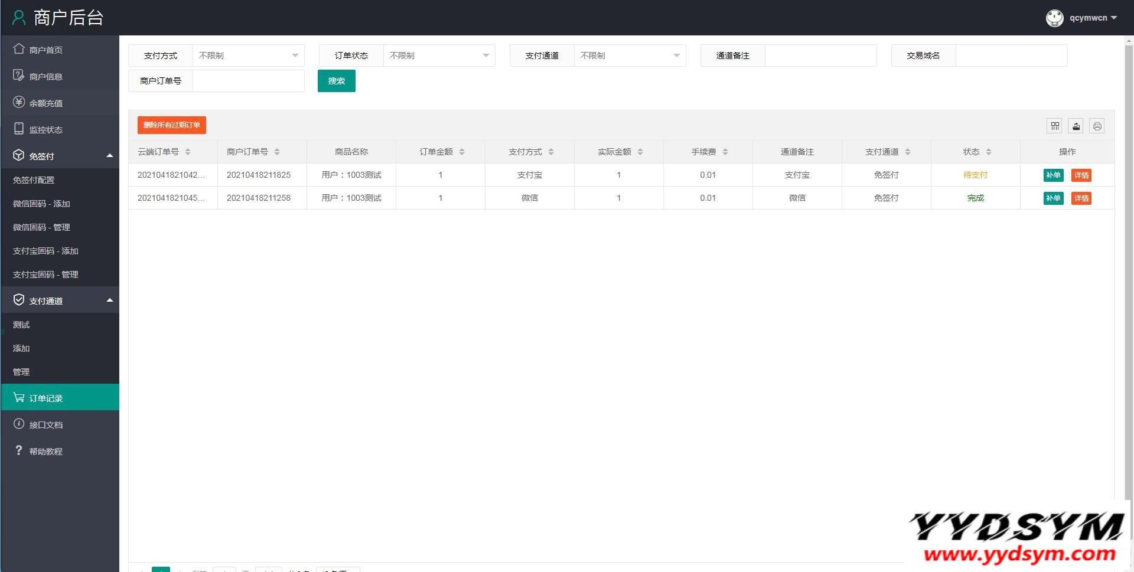The image size is (1134, 572).
Task: Sort by 订单金额 column arrows
Action: (x=462, y=152)
